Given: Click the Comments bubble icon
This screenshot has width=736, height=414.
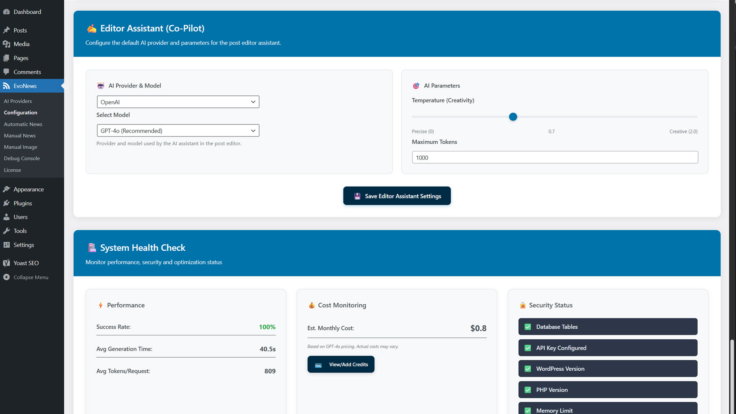Looking at the screenshot, I should click(7, 72).
